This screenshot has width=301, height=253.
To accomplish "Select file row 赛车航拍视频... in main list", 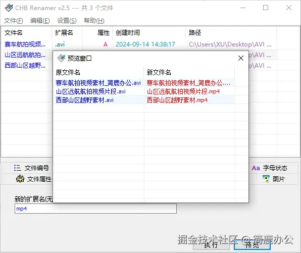I will pos(25,44).
